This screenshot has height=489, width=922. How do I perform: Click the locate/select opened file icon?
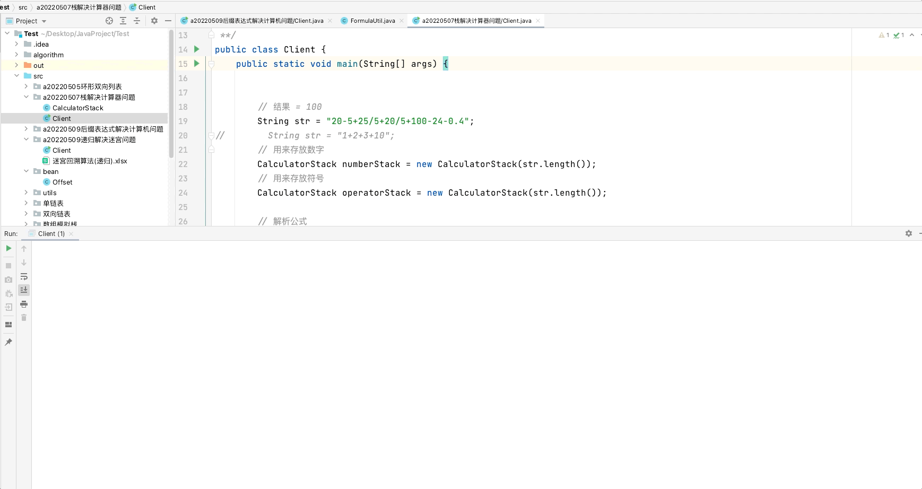(109, 21)
